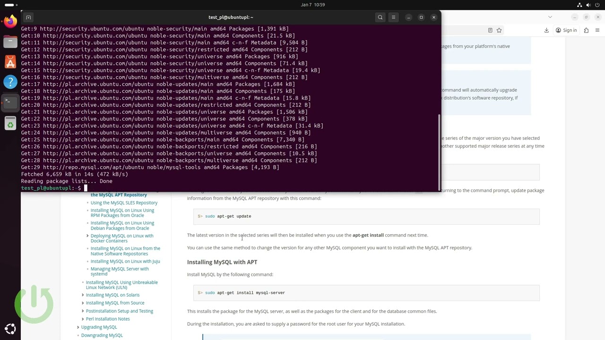Viewport: 605px width, 340px height.
Task: Toggle Firefox reader view icon
Action: (x=490, y=30)
